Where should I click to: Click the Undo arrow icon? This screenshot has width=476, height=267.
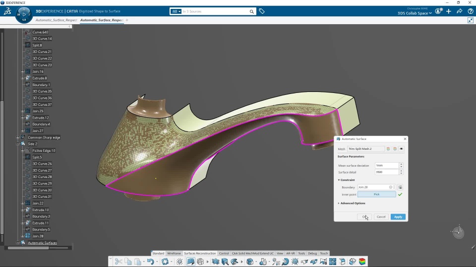click(150, 262)
